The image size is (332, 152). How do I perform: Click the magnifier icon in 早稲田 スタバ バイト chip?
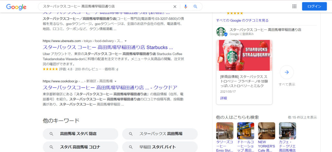pos(131,147)
